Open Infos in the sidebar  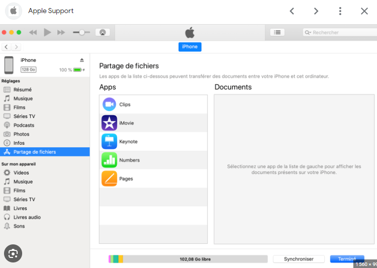[x=45, y=143]
